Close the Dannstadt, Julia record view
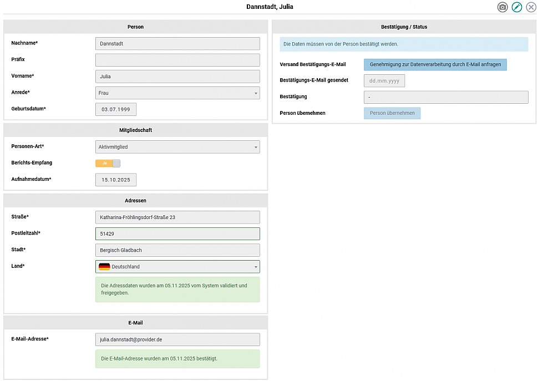 531,7
